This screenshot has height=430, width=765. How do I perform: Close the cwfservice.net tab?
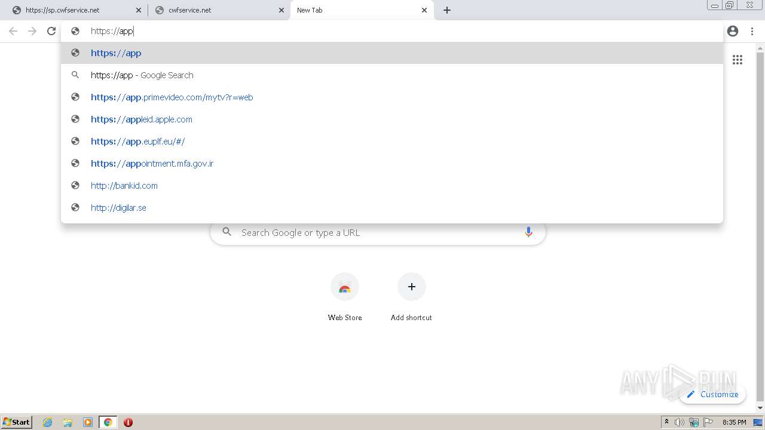tap(281, 10)
